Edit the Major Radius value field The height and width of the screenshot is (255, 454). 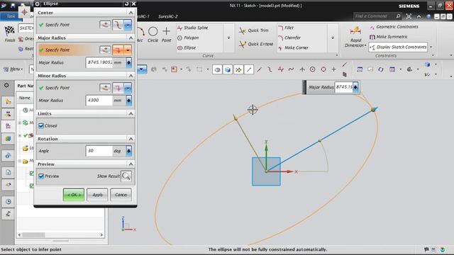(99, 62)
